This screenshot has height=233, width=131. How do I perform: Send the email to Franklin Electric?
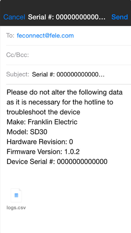tap(119, 17)
